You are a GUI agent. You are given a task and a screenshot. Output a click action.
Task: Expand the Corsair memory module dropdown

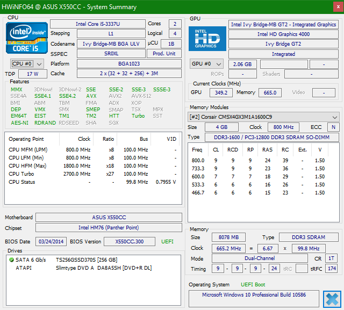[263, 117]
